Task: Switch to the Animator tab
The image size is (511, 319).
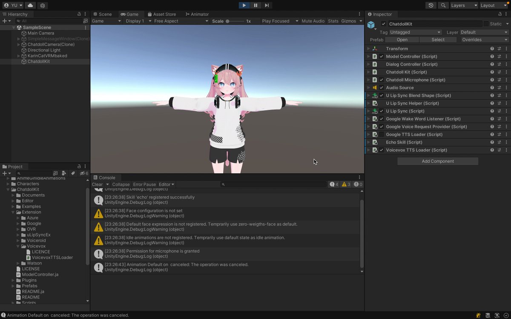Action: click(x=197, y=14)
